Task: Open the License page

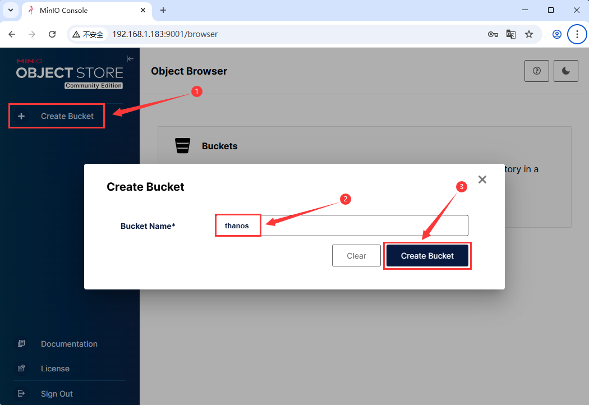Action: [x=55, y=369]
